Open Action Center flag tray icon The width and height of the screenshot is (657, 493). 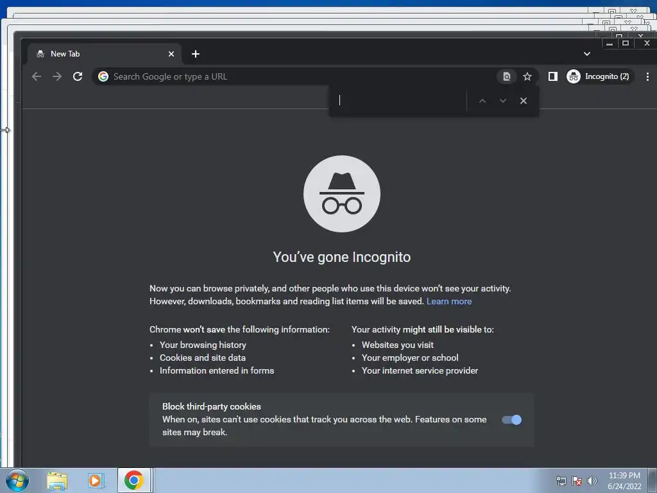pos(577,481)
